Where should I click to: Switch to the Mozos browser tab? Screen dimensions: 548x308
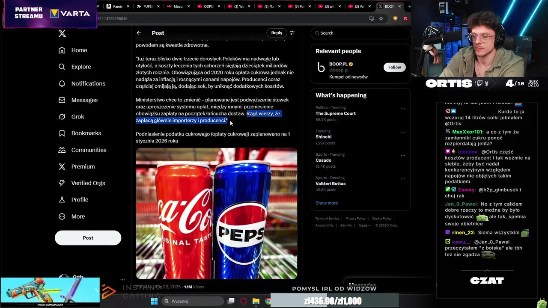(x=179, y=6)
